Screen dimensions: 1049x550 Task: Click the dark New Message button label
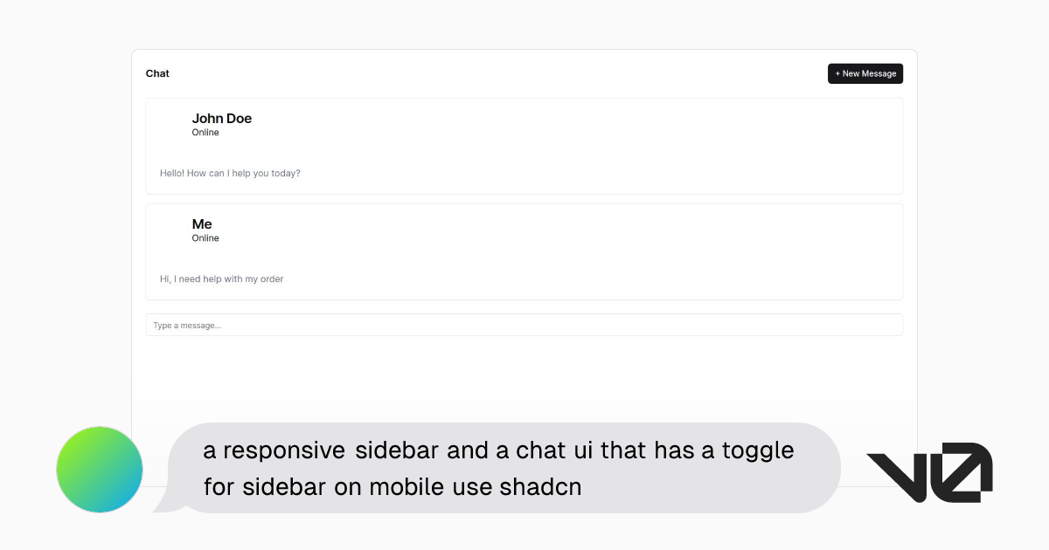pos(869,73)
